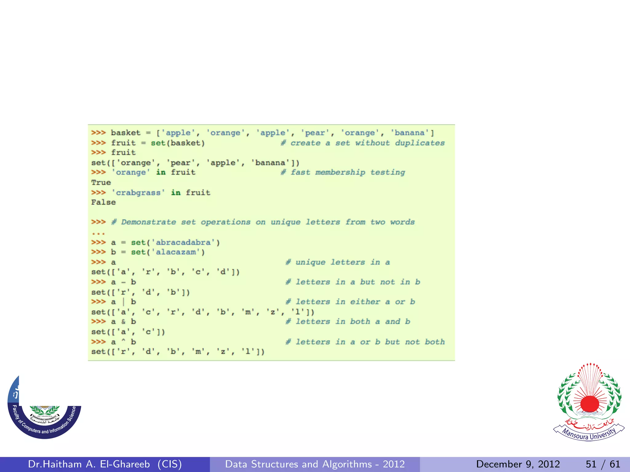Click the comment letters in both a and b
Screen dimensions: 630x472
(348, 321)
